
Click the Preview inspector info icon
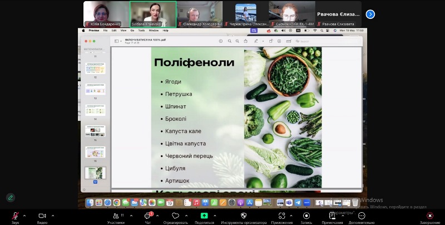pos(220,41)
